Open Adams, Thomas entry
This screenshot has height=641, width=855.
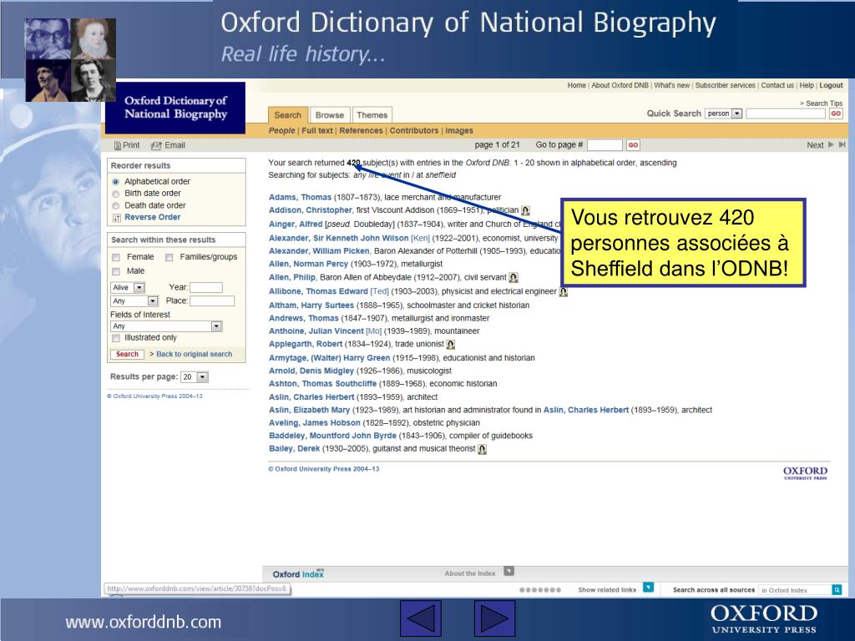point(300,197)
